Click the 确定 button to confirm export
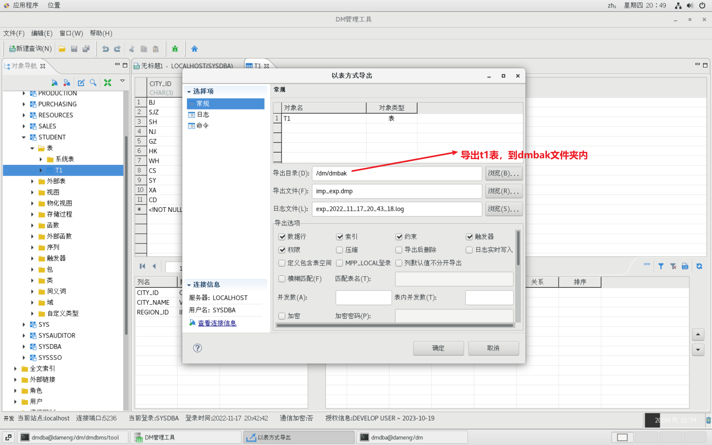This screenshot has height=445, width=712. click(x=438, y=348)
